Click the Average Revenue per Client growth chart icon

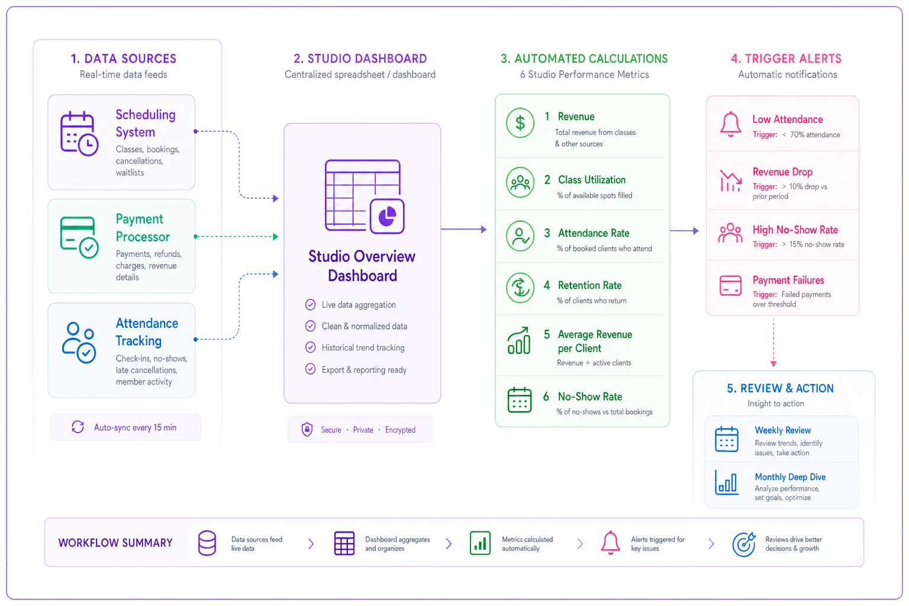click(x=519, y=341)
